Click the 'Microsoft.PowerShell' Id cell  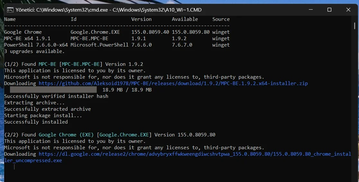click(99, 45)
